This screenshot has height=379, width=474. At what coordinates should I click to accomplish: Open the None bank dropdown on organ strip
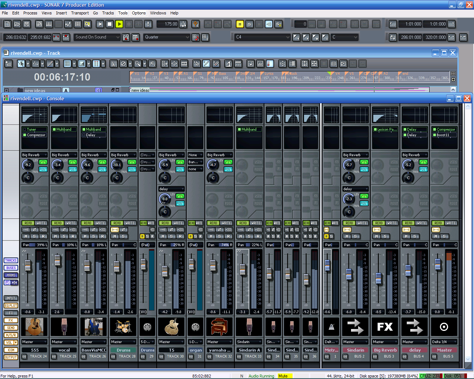pyautogui.click(x=196, y=155)
